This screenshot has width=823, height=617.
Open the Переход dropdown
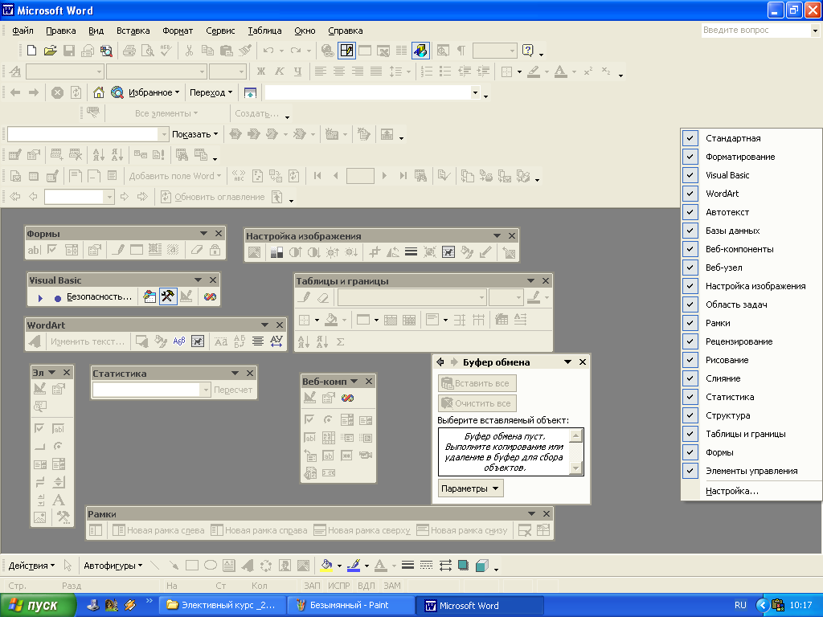(211, 92)
